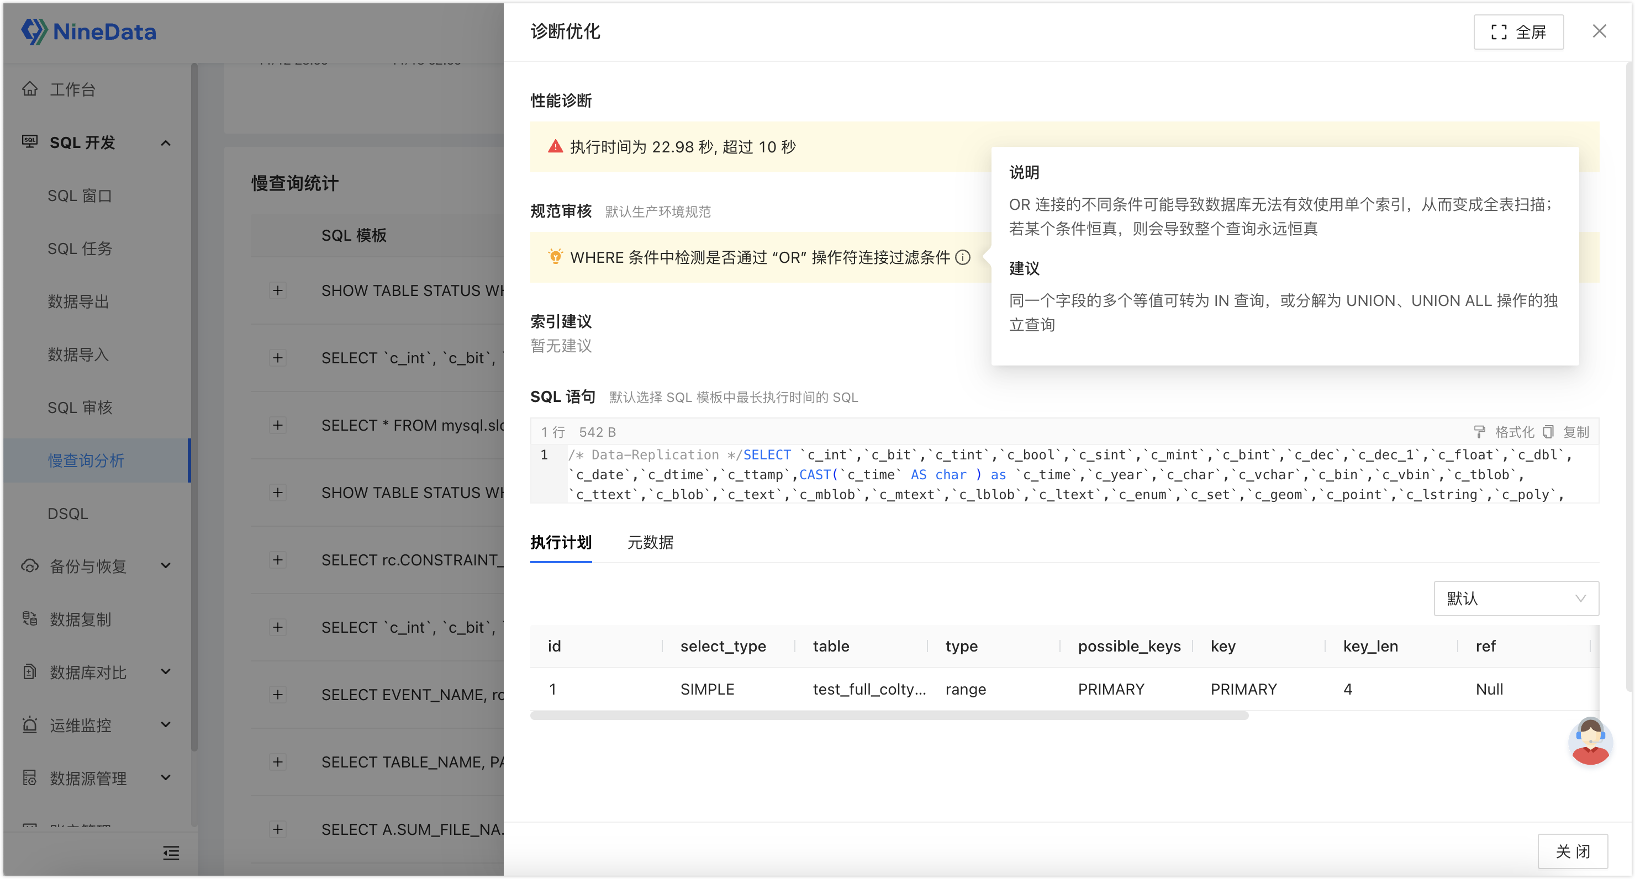Image resolution: width=1635 pixels, height=879 pixels.
Task: Expand the SHOW TABLE STATUS row
Action: tap(277, 290)
